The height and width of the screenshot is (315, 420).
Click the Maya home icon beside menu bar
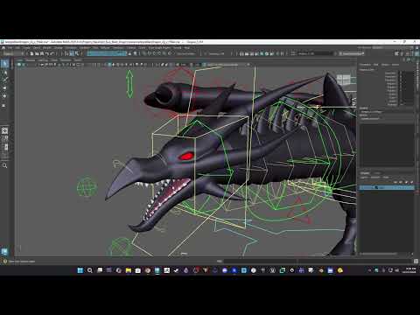pos(3,48)
